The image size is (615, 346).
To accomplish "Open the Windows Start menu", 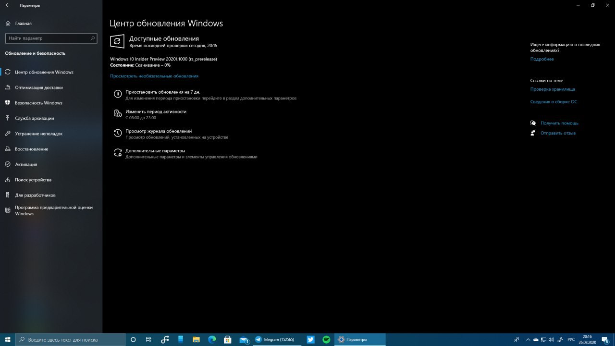I will point(8,339).
